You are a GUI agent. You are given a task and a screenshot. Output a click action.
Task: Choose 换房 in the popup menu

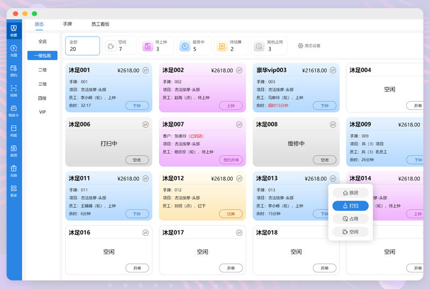(x=350, y=192)
